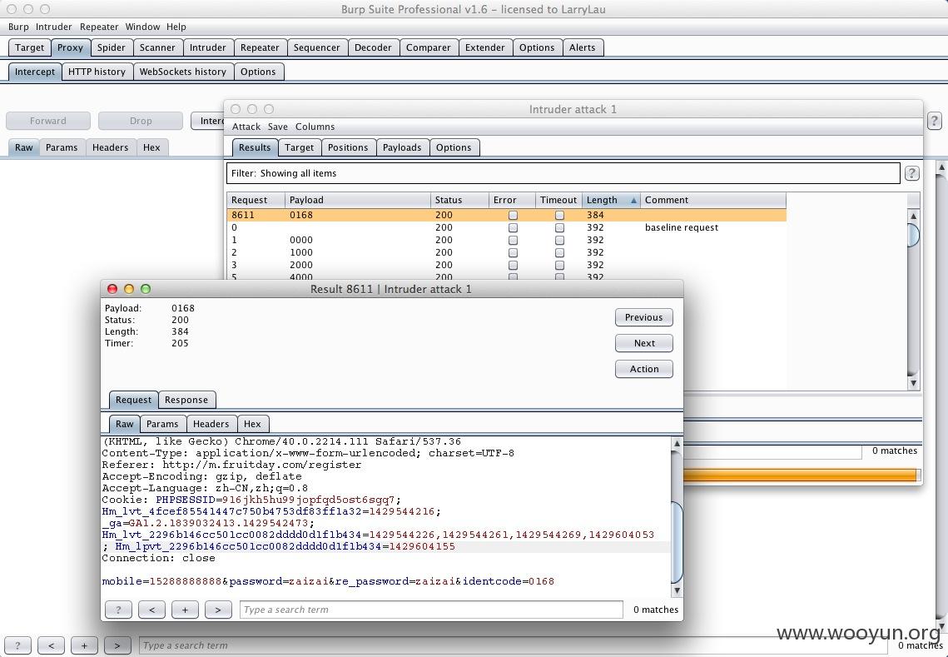Screen dimensions: 948x657
Task: Click the Previous button in the Result 8611 window
Action: 644,317
